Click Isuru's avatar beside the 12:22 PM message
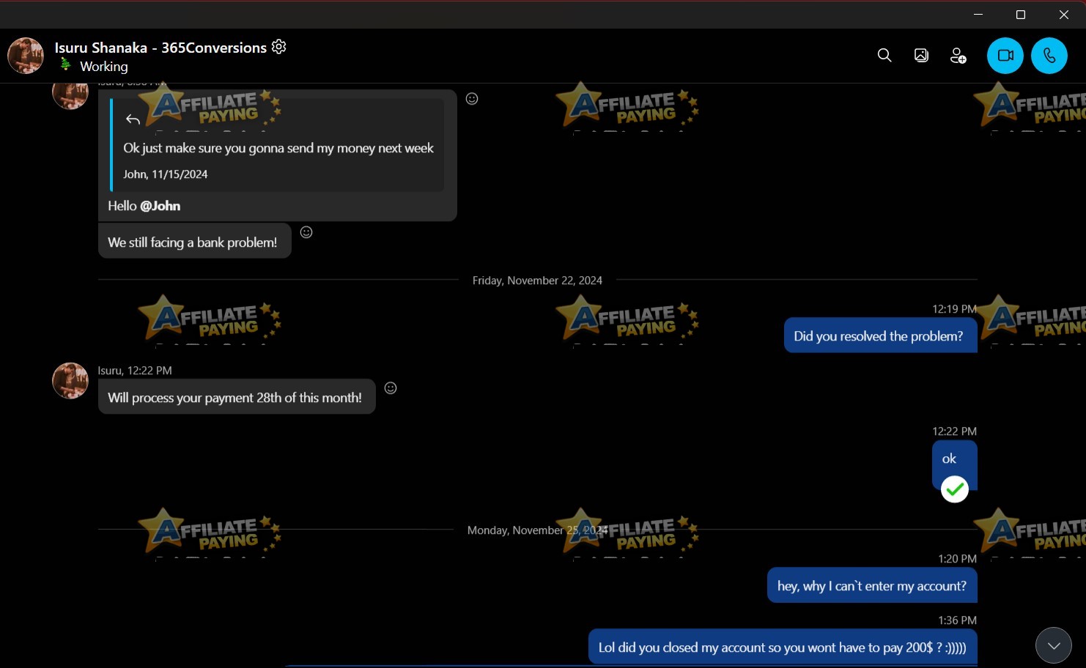The height and width of the screenshot is (668, 1086). 70,381
